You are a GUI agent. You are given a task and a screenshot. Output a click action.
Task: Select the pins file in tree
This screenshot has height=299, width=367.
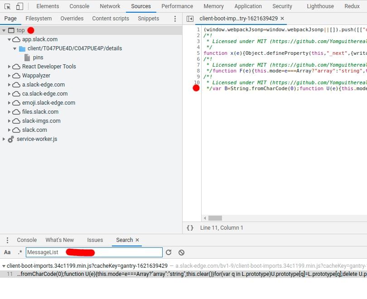click(38, 58)
